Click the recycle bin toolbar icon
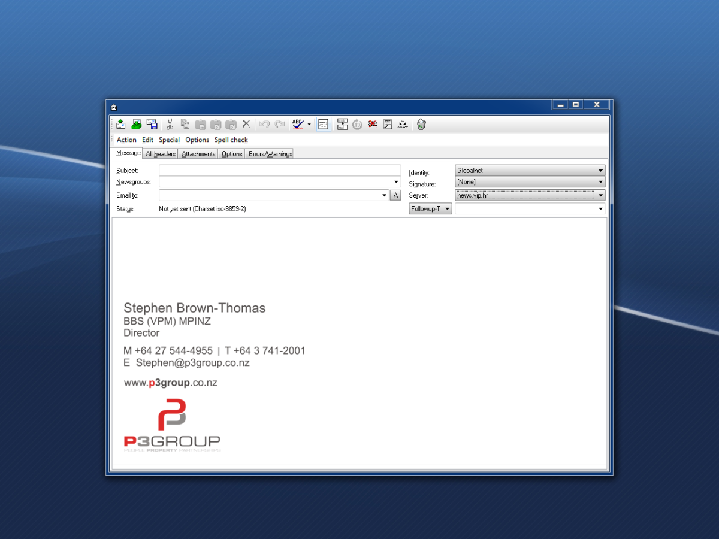The width and height of the screenshot is (719, 539). [421, 124]
